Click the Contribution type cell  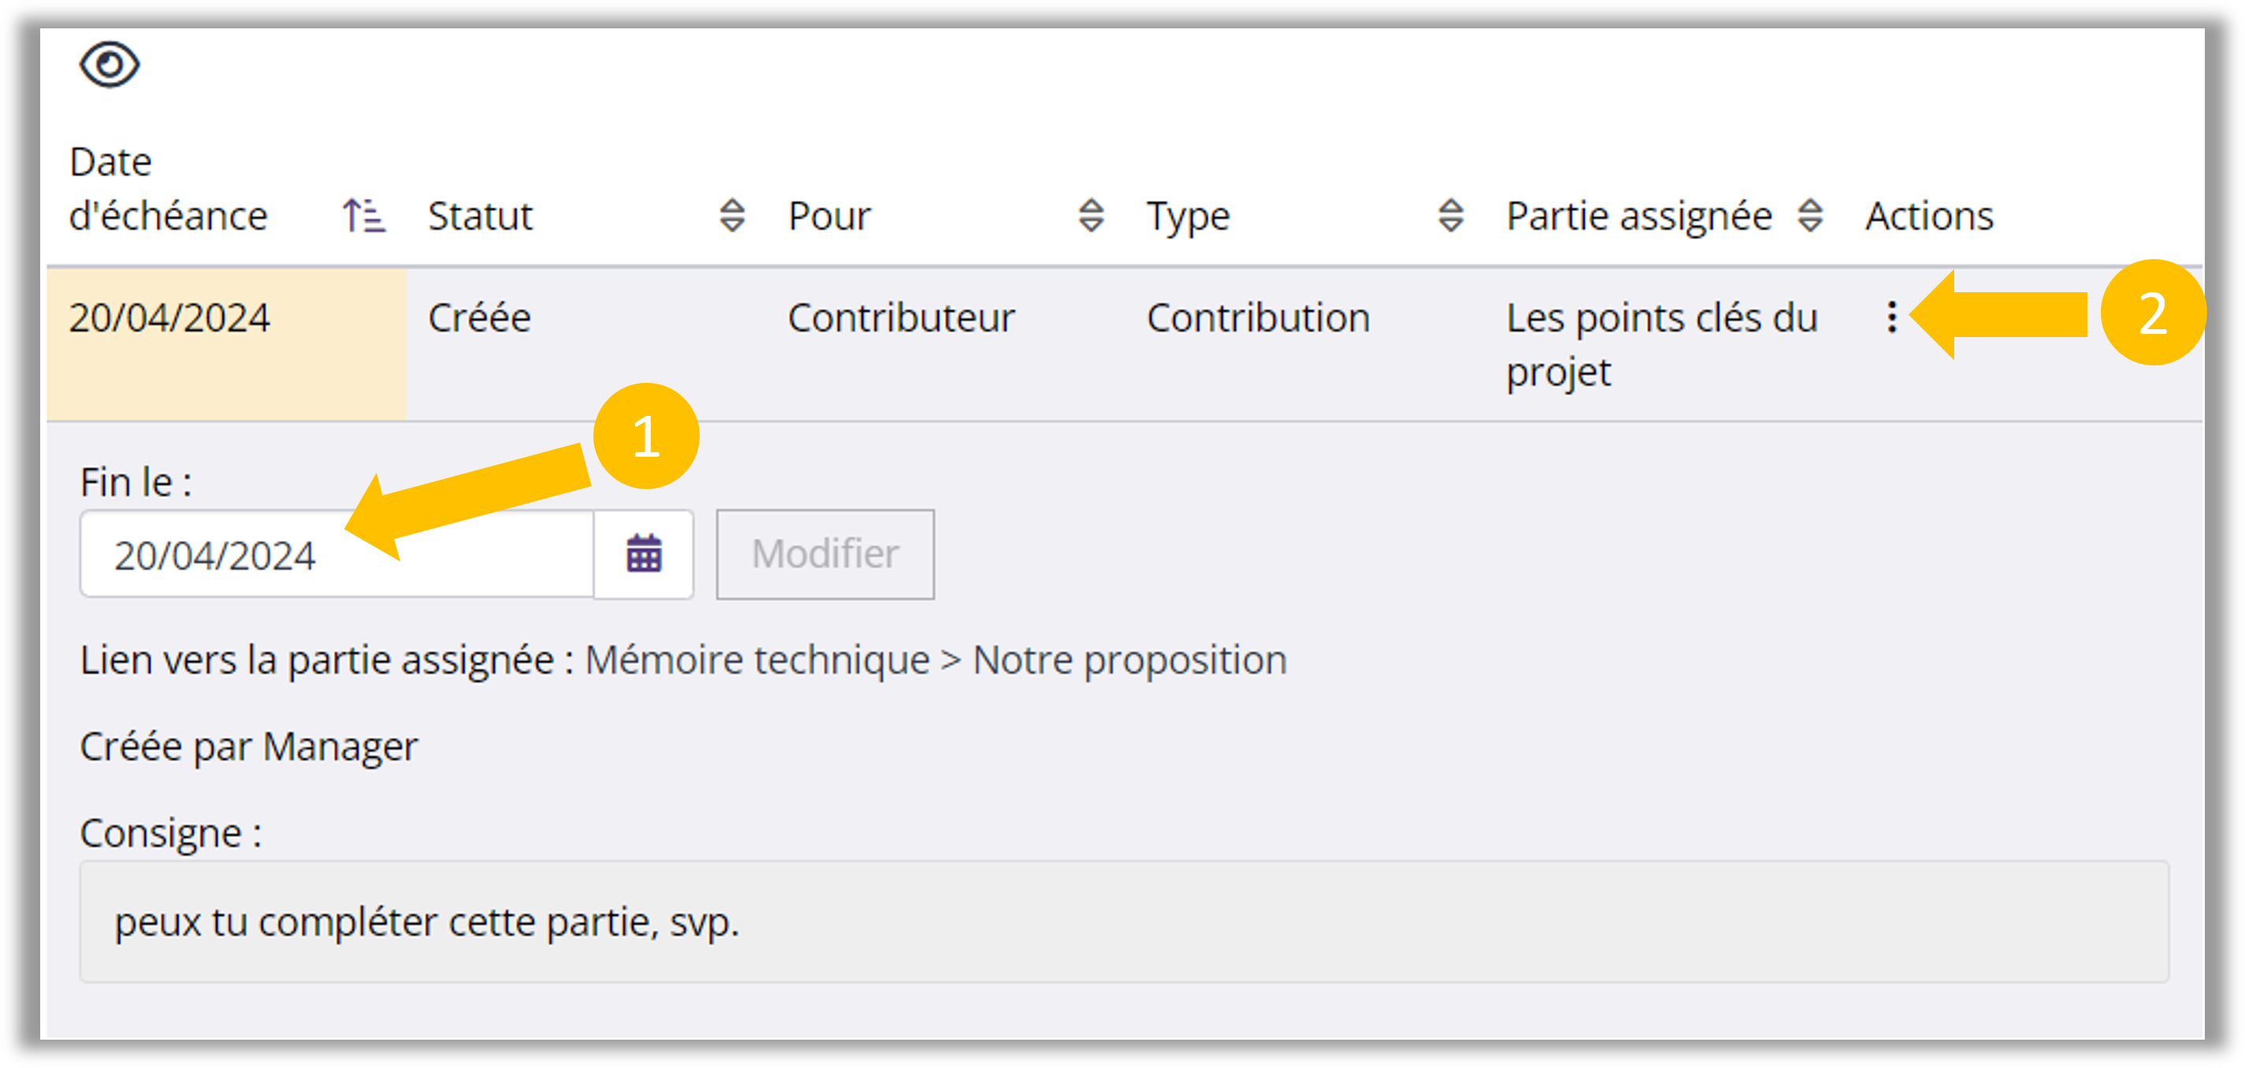1258,318
